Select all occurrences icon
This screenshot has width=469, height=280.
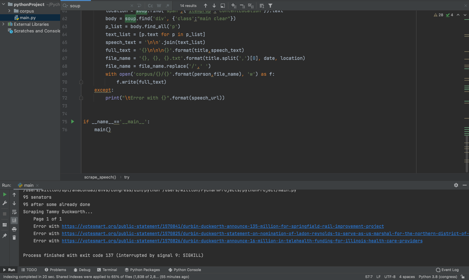251,6
